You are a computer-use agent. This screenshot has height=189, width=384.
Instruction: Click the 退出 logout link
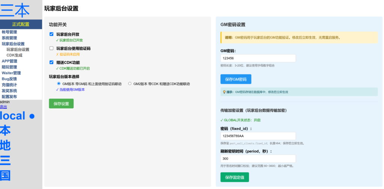pyautogui.click(x=3, y=107)
